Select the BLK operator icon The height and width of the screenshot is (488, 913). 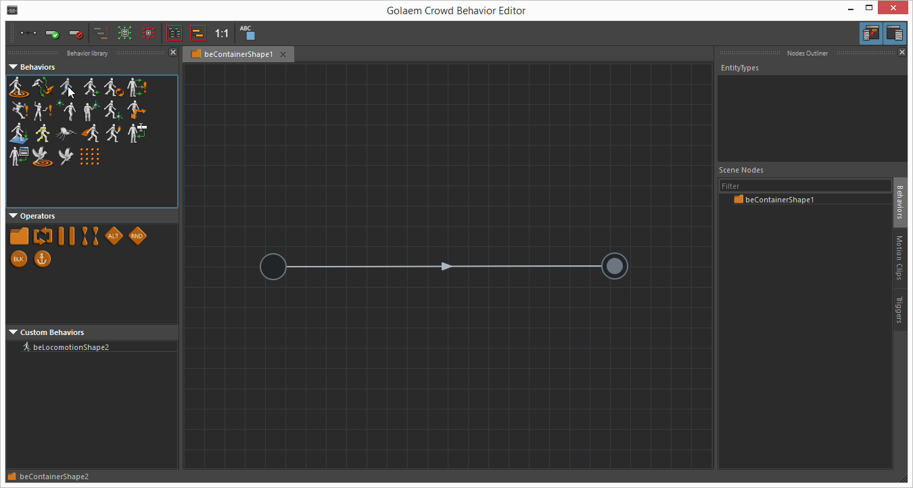tap(19, 259)
